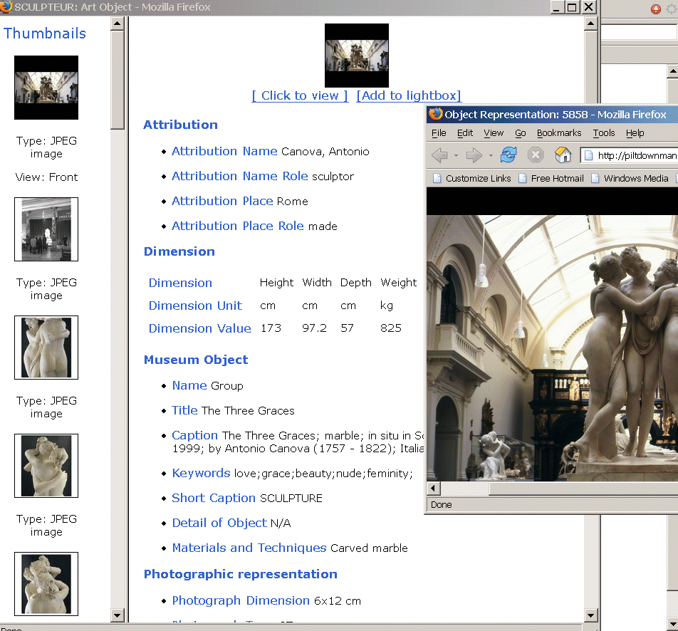Select the rear-view statue thumbnail in the sidebar
678x631 pixels.
46,348
